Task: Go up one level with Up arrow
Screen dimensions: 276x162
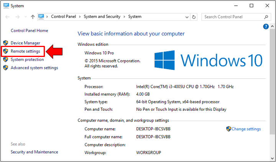Action: click(33, 17)
